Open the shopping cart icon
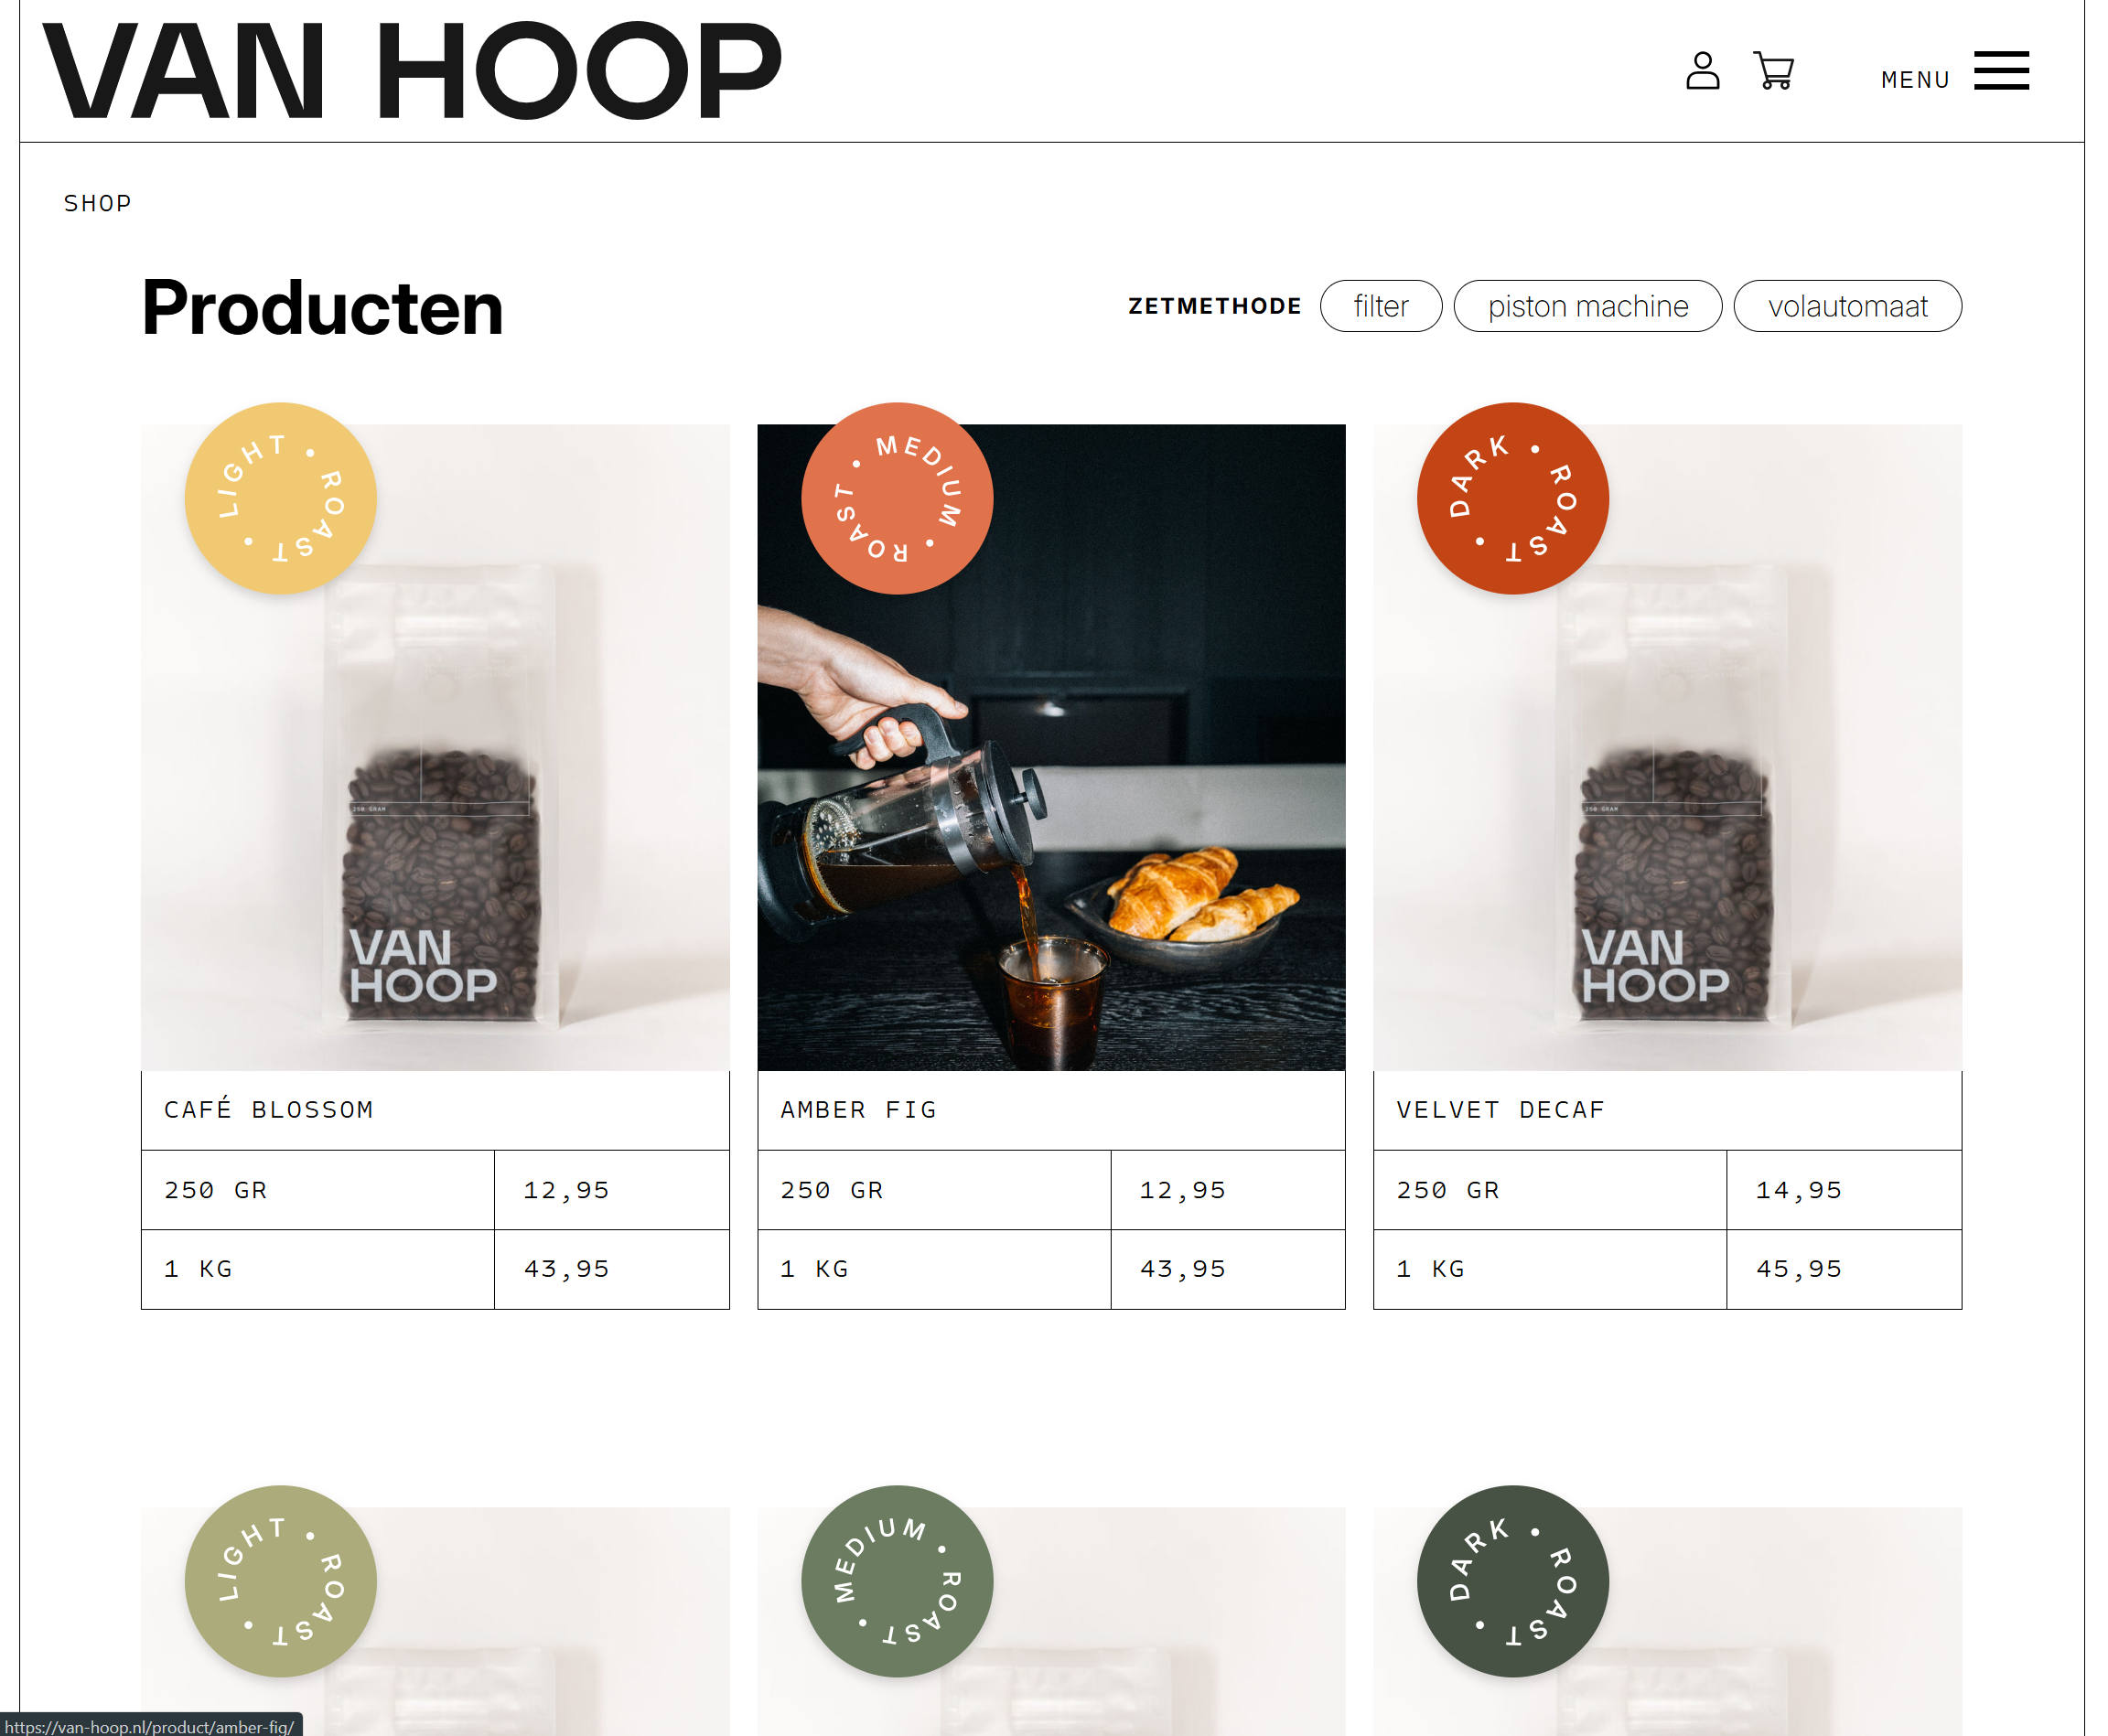 1774,71
